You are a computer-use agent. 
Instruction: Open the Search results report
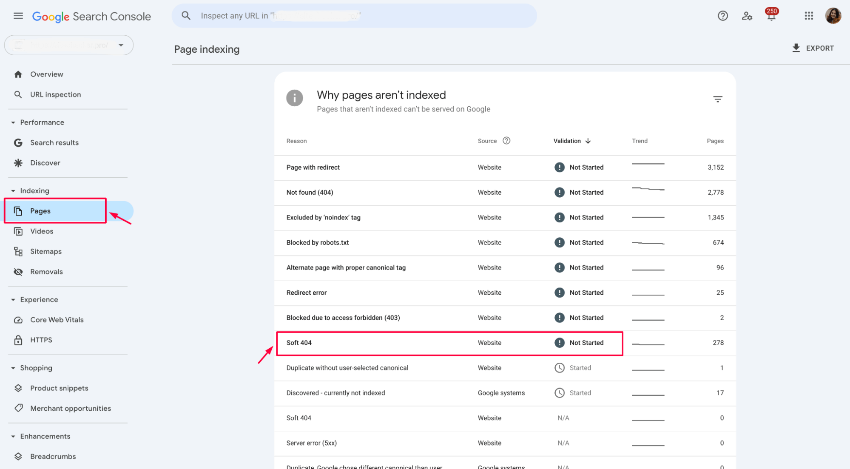[54, 142]
